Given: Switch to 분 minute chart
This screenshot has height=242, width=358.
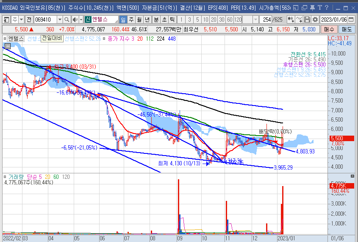Looking at the screenshot, I should [x=156, y=19].
